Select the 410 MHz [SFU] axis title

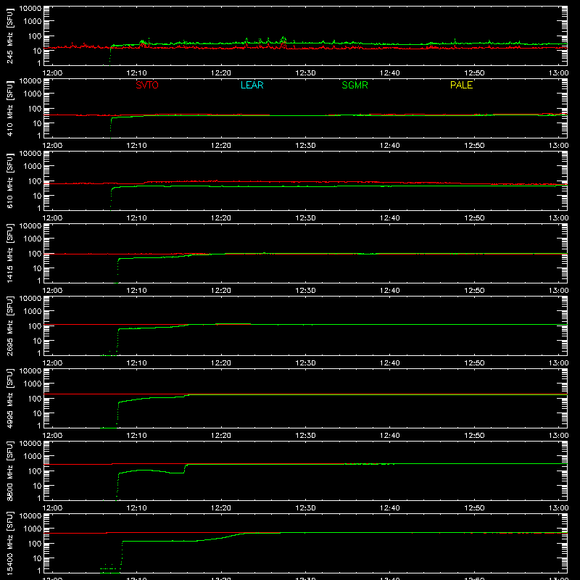click(x=10, y=108)
